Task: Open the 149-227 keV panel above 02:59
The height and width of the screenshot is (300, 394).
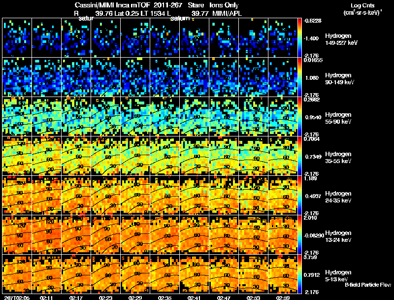Action: 283,37
